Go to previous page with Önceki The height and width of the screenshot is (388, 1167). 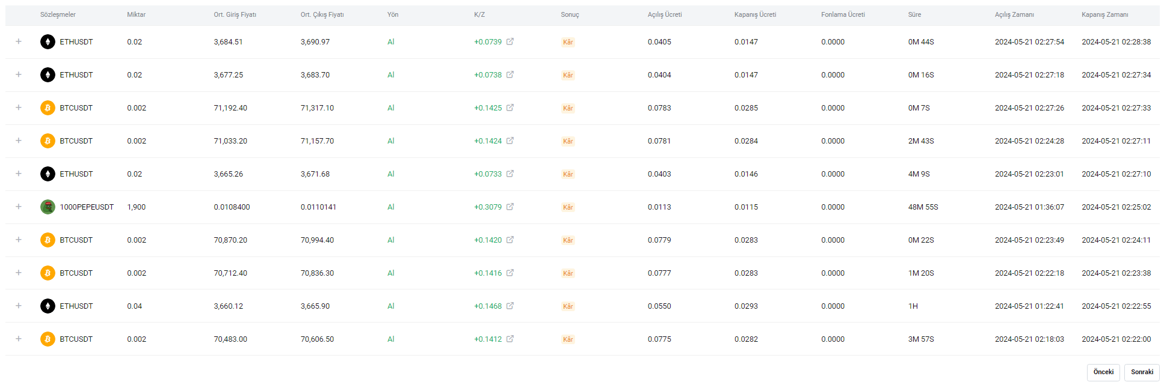[1103, 372]
